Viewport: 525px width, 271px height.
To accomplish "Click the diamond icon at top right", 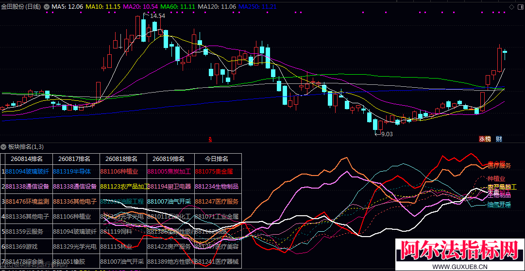I will 511,7.
